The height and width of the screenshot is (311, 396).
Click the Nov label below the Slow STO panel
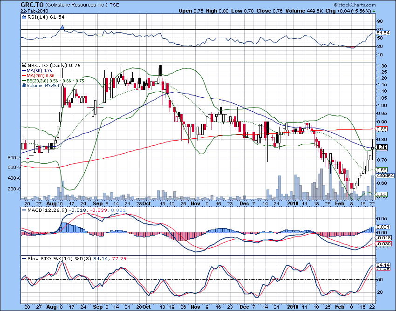coord(196,307)
